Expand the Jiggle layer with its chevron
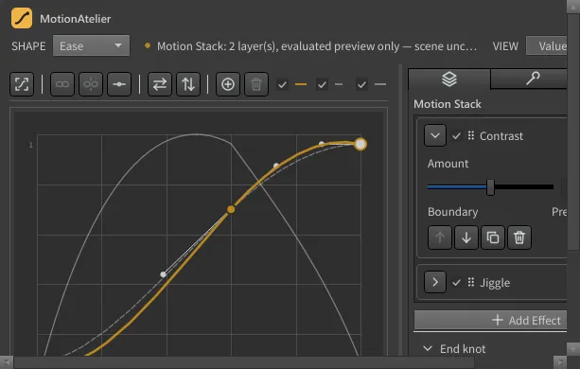This screenshot has width=580, height=369. [435, 283]
